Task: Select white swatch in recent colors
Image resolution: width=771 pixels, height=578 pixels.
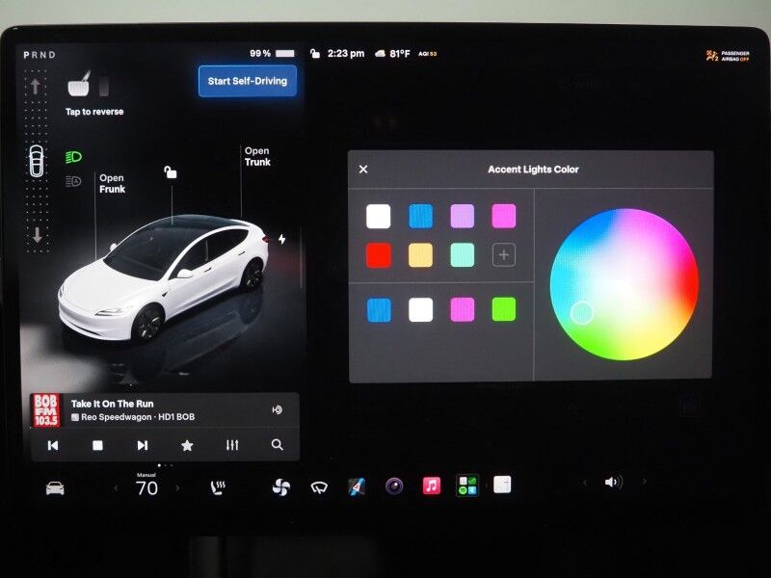Action: click(x=421, y=309)
